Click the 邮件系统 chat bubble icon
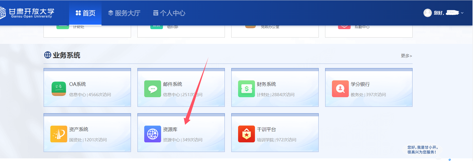The image size is (473, 161). 153,89
